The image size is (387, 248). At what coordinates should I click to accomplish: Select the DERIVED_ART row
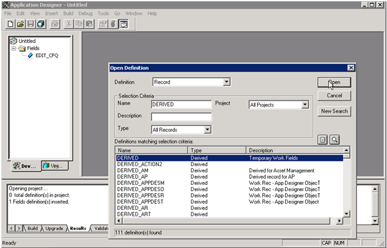click(x=230, y=214)
